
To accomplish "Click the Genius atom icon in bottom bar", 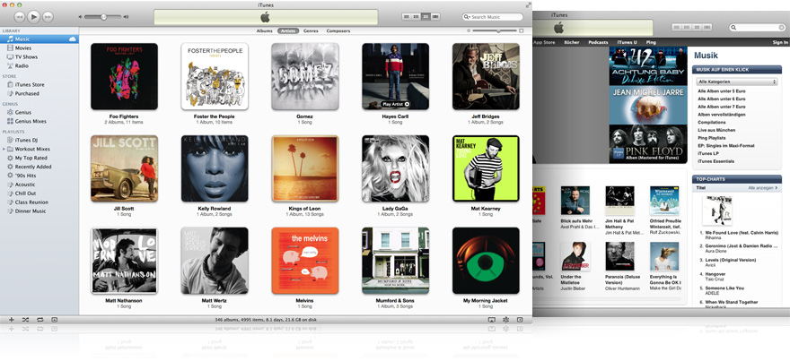I will pos(505,320).
